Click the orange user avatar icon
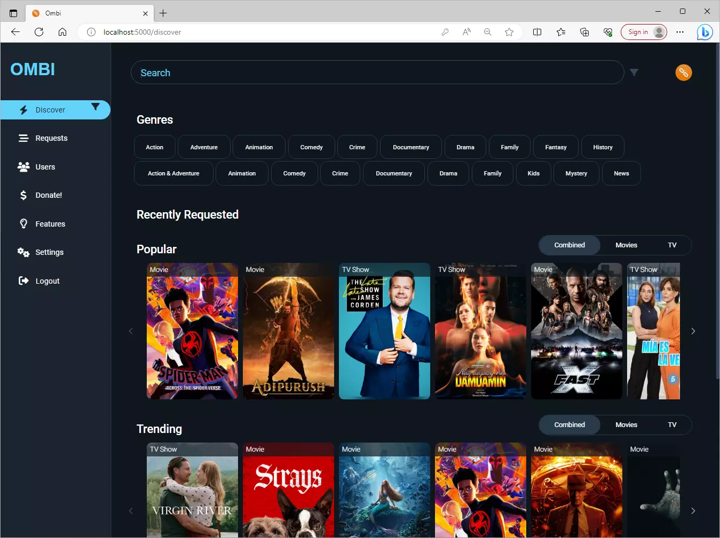 (x=684, y=73)
